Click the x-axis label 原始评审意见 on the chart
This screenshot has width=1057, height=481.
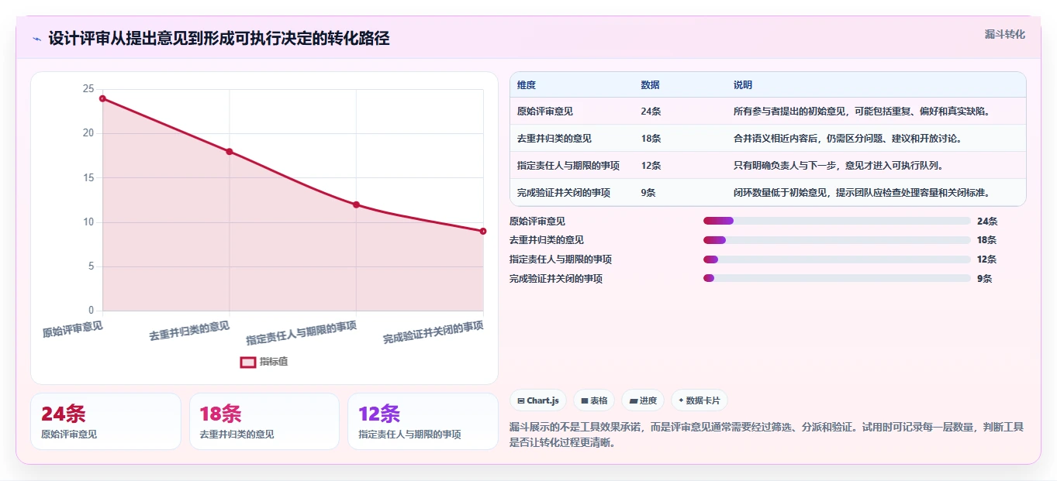72,329
